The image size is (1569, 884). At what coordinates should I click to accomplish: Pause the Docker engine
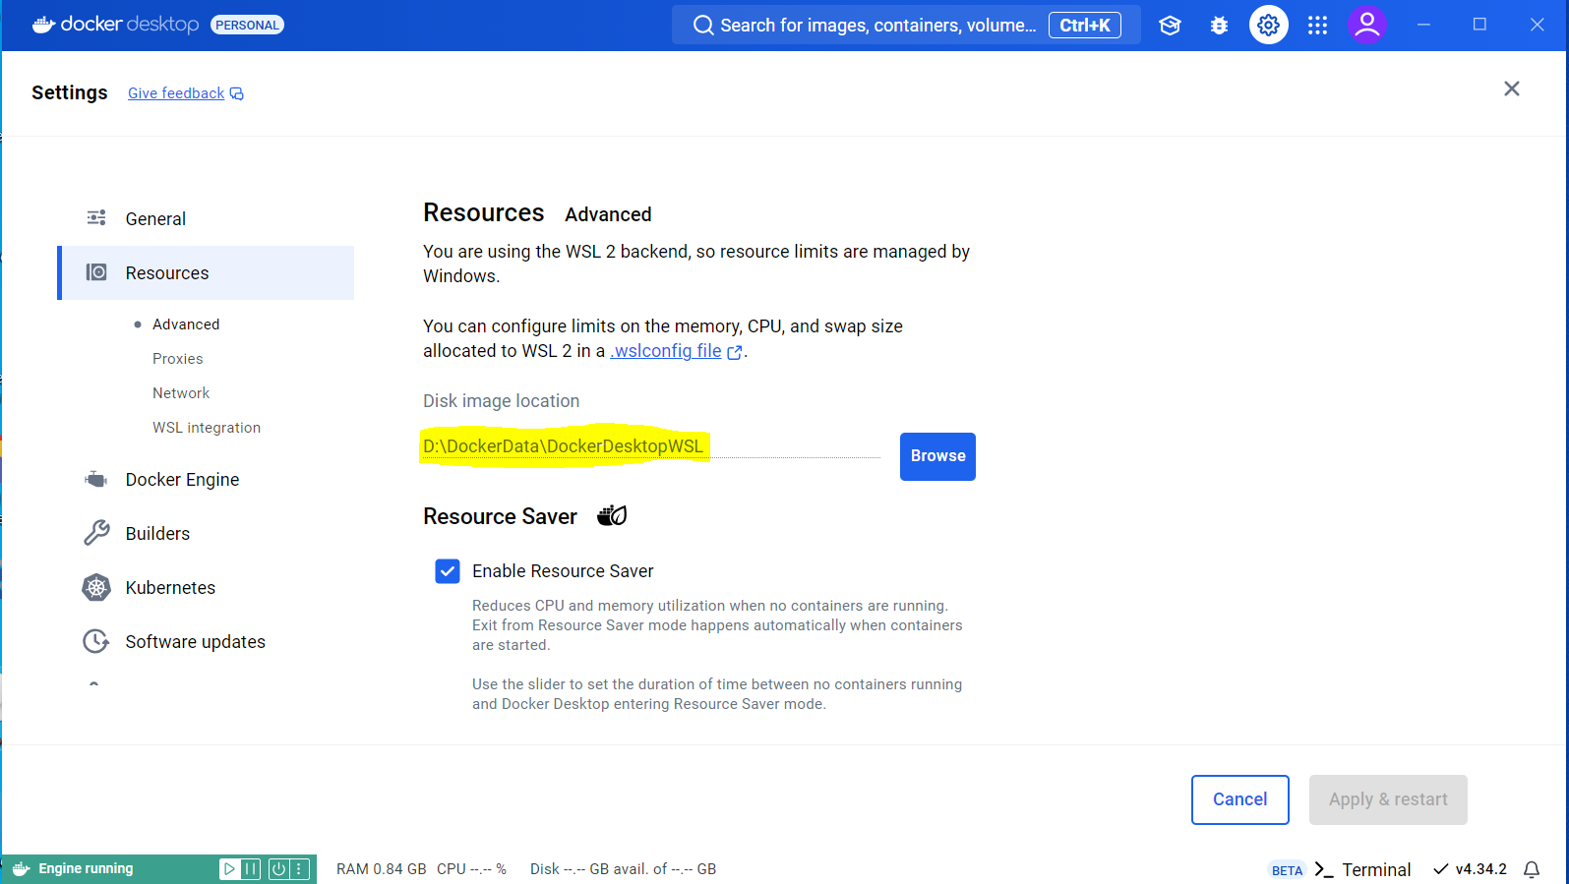click(251, 868)
